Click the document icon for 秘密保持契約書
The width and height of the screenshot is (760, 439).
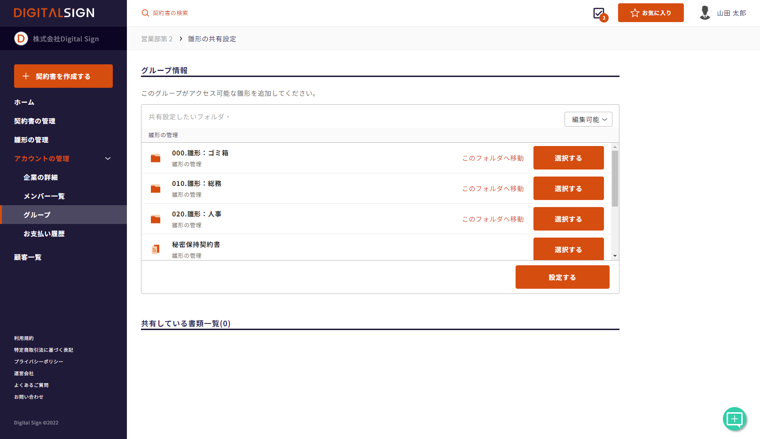[x=156, y=249]
